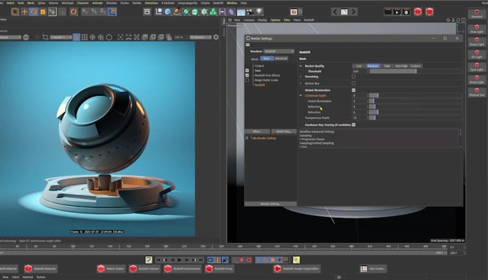Viewport: 488px width, 280px height.
Task: Open the Redshift Shader Graph Editor
Action: click(x=278, y=268)
